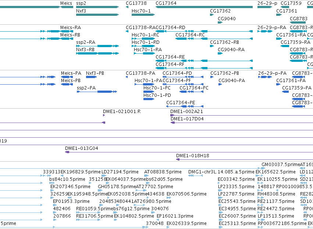
Task: Open transcript Hsc70-1-RC
Action: point(145,35)
